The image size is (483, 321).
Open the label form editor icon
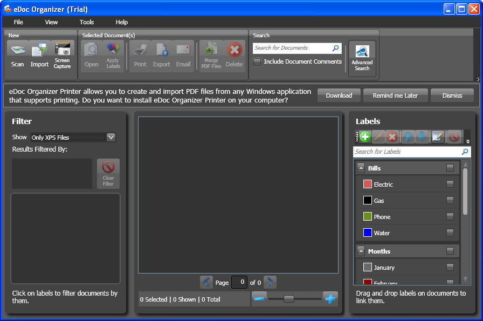coord(438,136)
